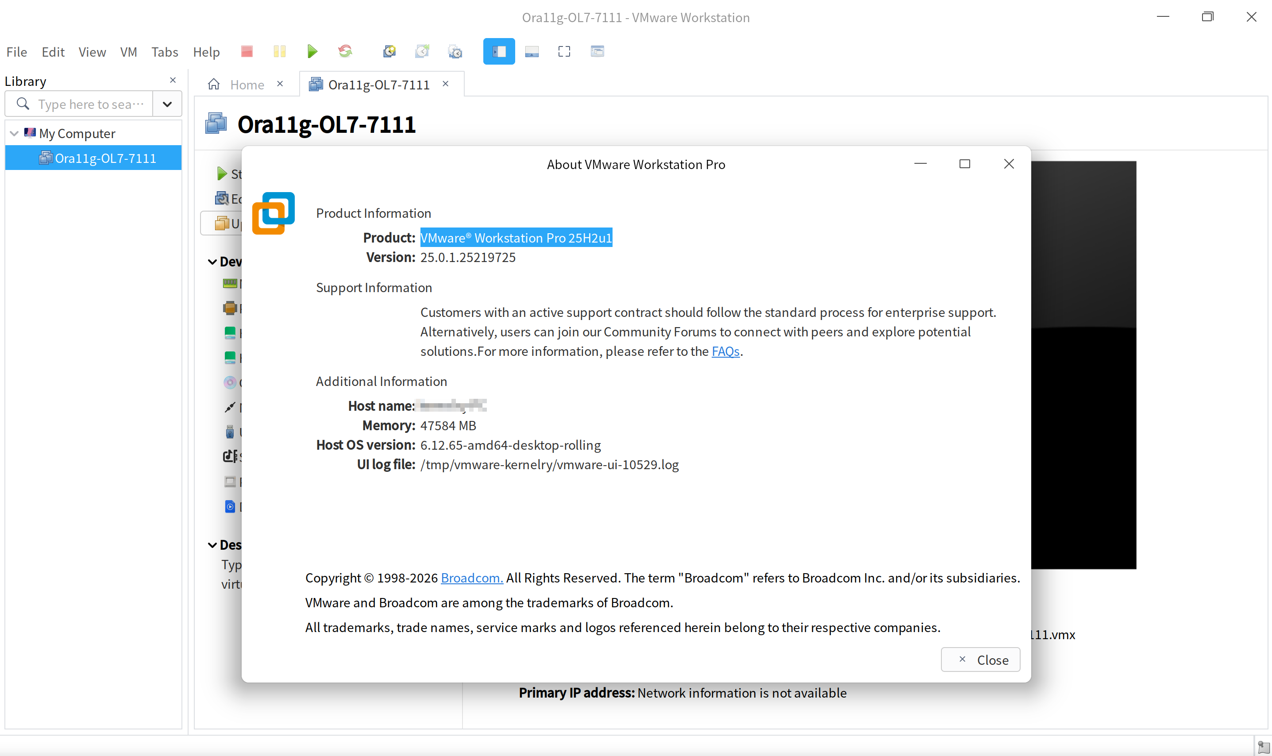
Task: Click the Take Snapshot toolbar icon
Action: (x=390, y=51)
